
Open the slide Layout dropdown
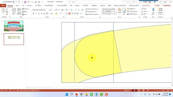point(26,9)
